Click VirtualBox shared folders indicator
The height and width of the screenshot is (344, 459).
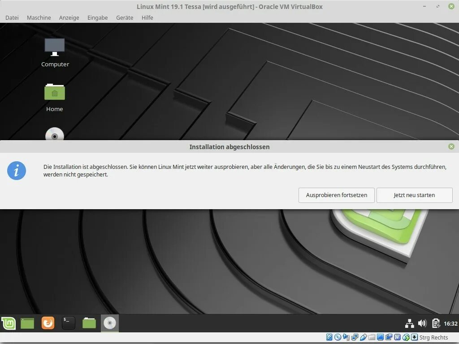pyautogui.click(x=372, y=337)
